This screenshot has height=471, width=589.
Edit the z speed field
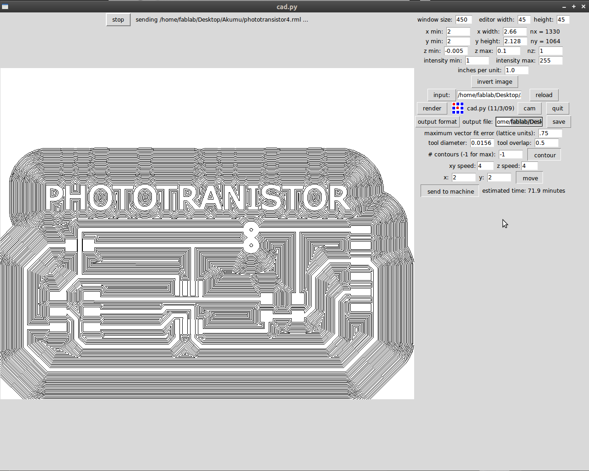[x=530, y=166]
